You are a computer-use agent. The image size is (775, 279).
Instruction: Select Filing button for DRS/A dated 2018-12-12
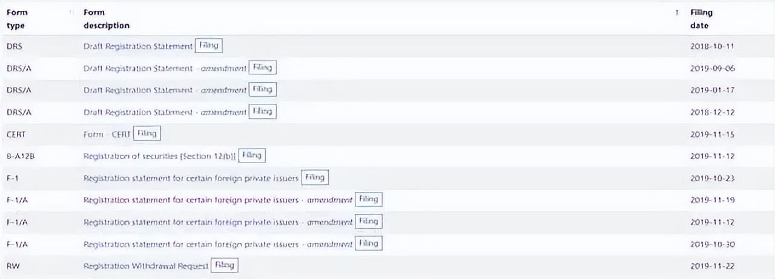(x=263, y=111)
